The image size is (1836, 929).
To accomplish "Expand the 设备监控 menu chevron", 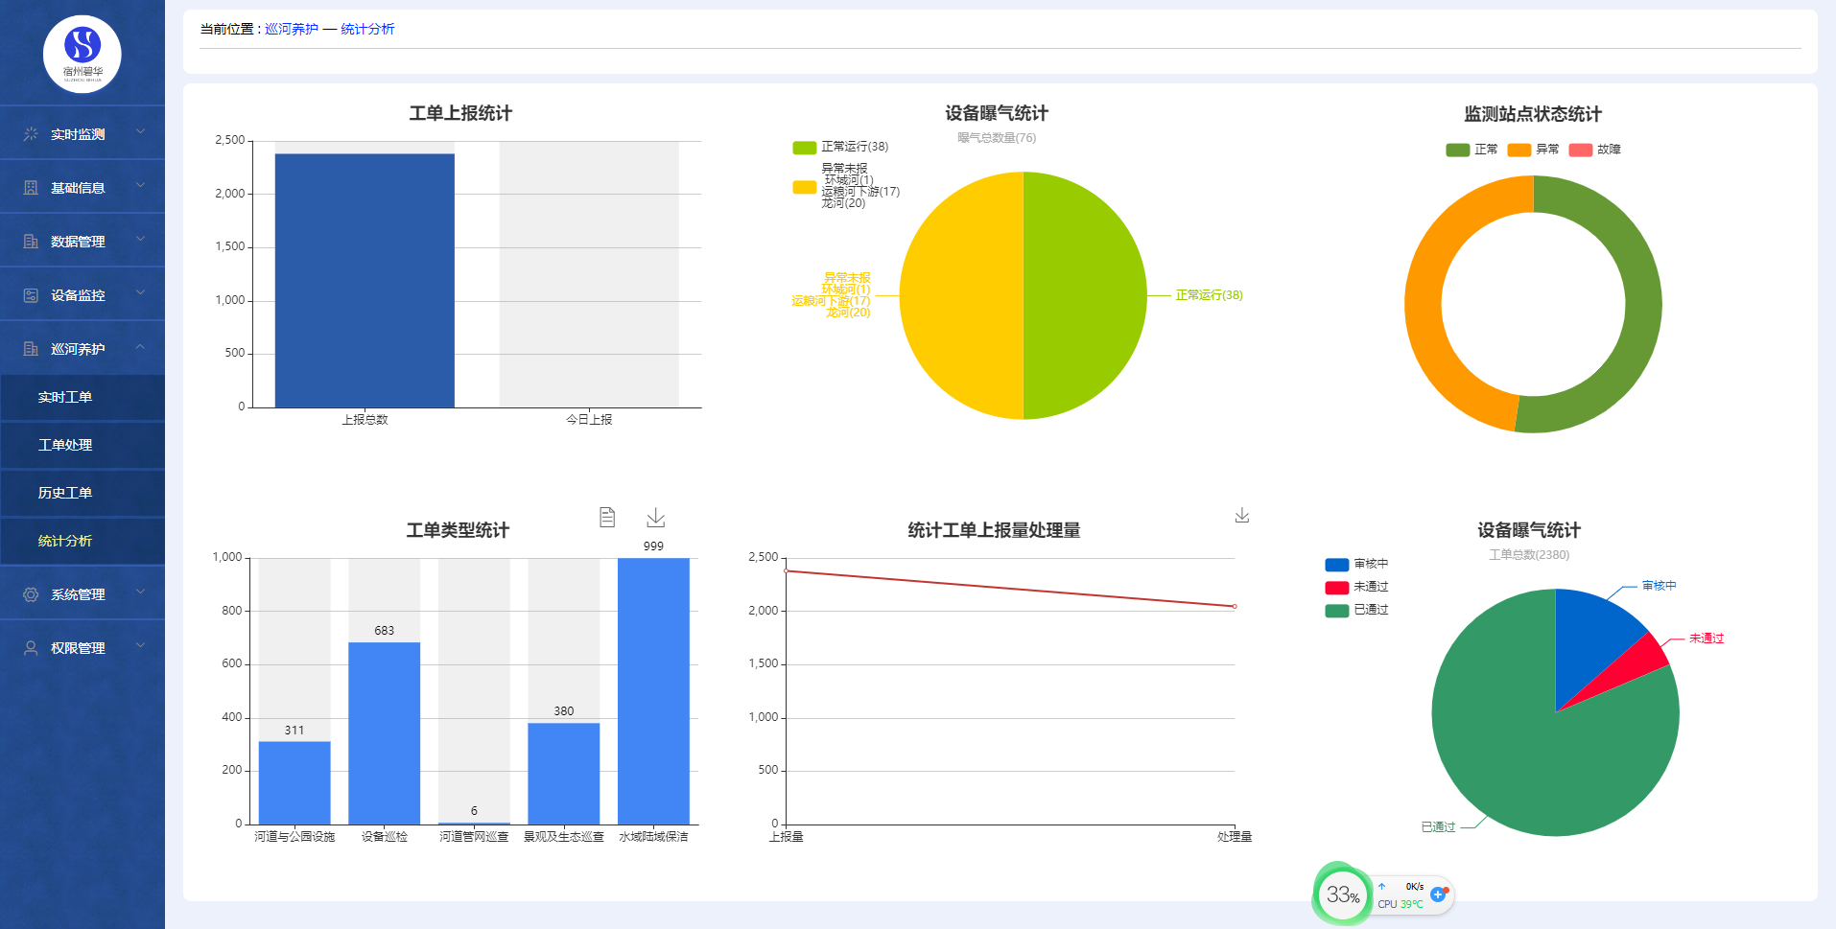I will pos(140,292).
